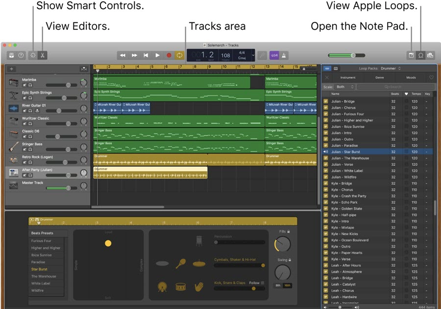Fast forward the playhead
This screenshot has width=441, height=309.
[x=134, y=55]
